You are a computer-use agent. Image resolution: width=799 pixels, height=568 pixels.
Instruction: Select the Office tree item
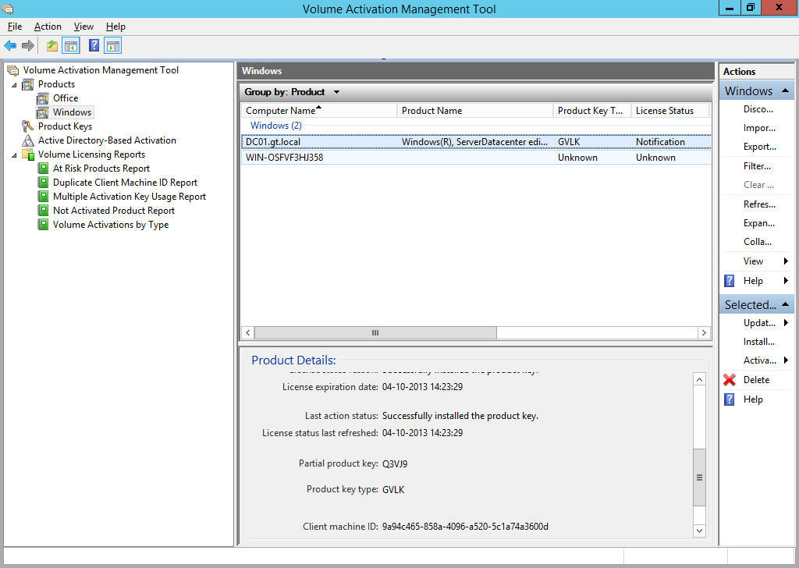click(66, 98)
